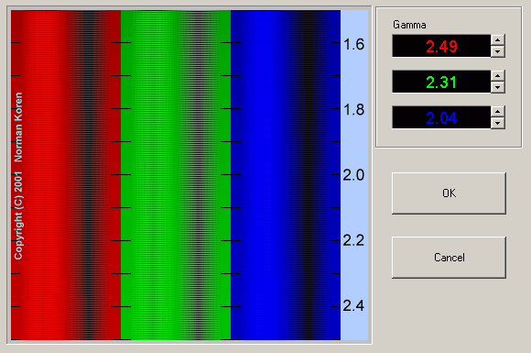531x353 pixels.
Task: Click the Norman Koren copyright text
Action: coord(18,176)
